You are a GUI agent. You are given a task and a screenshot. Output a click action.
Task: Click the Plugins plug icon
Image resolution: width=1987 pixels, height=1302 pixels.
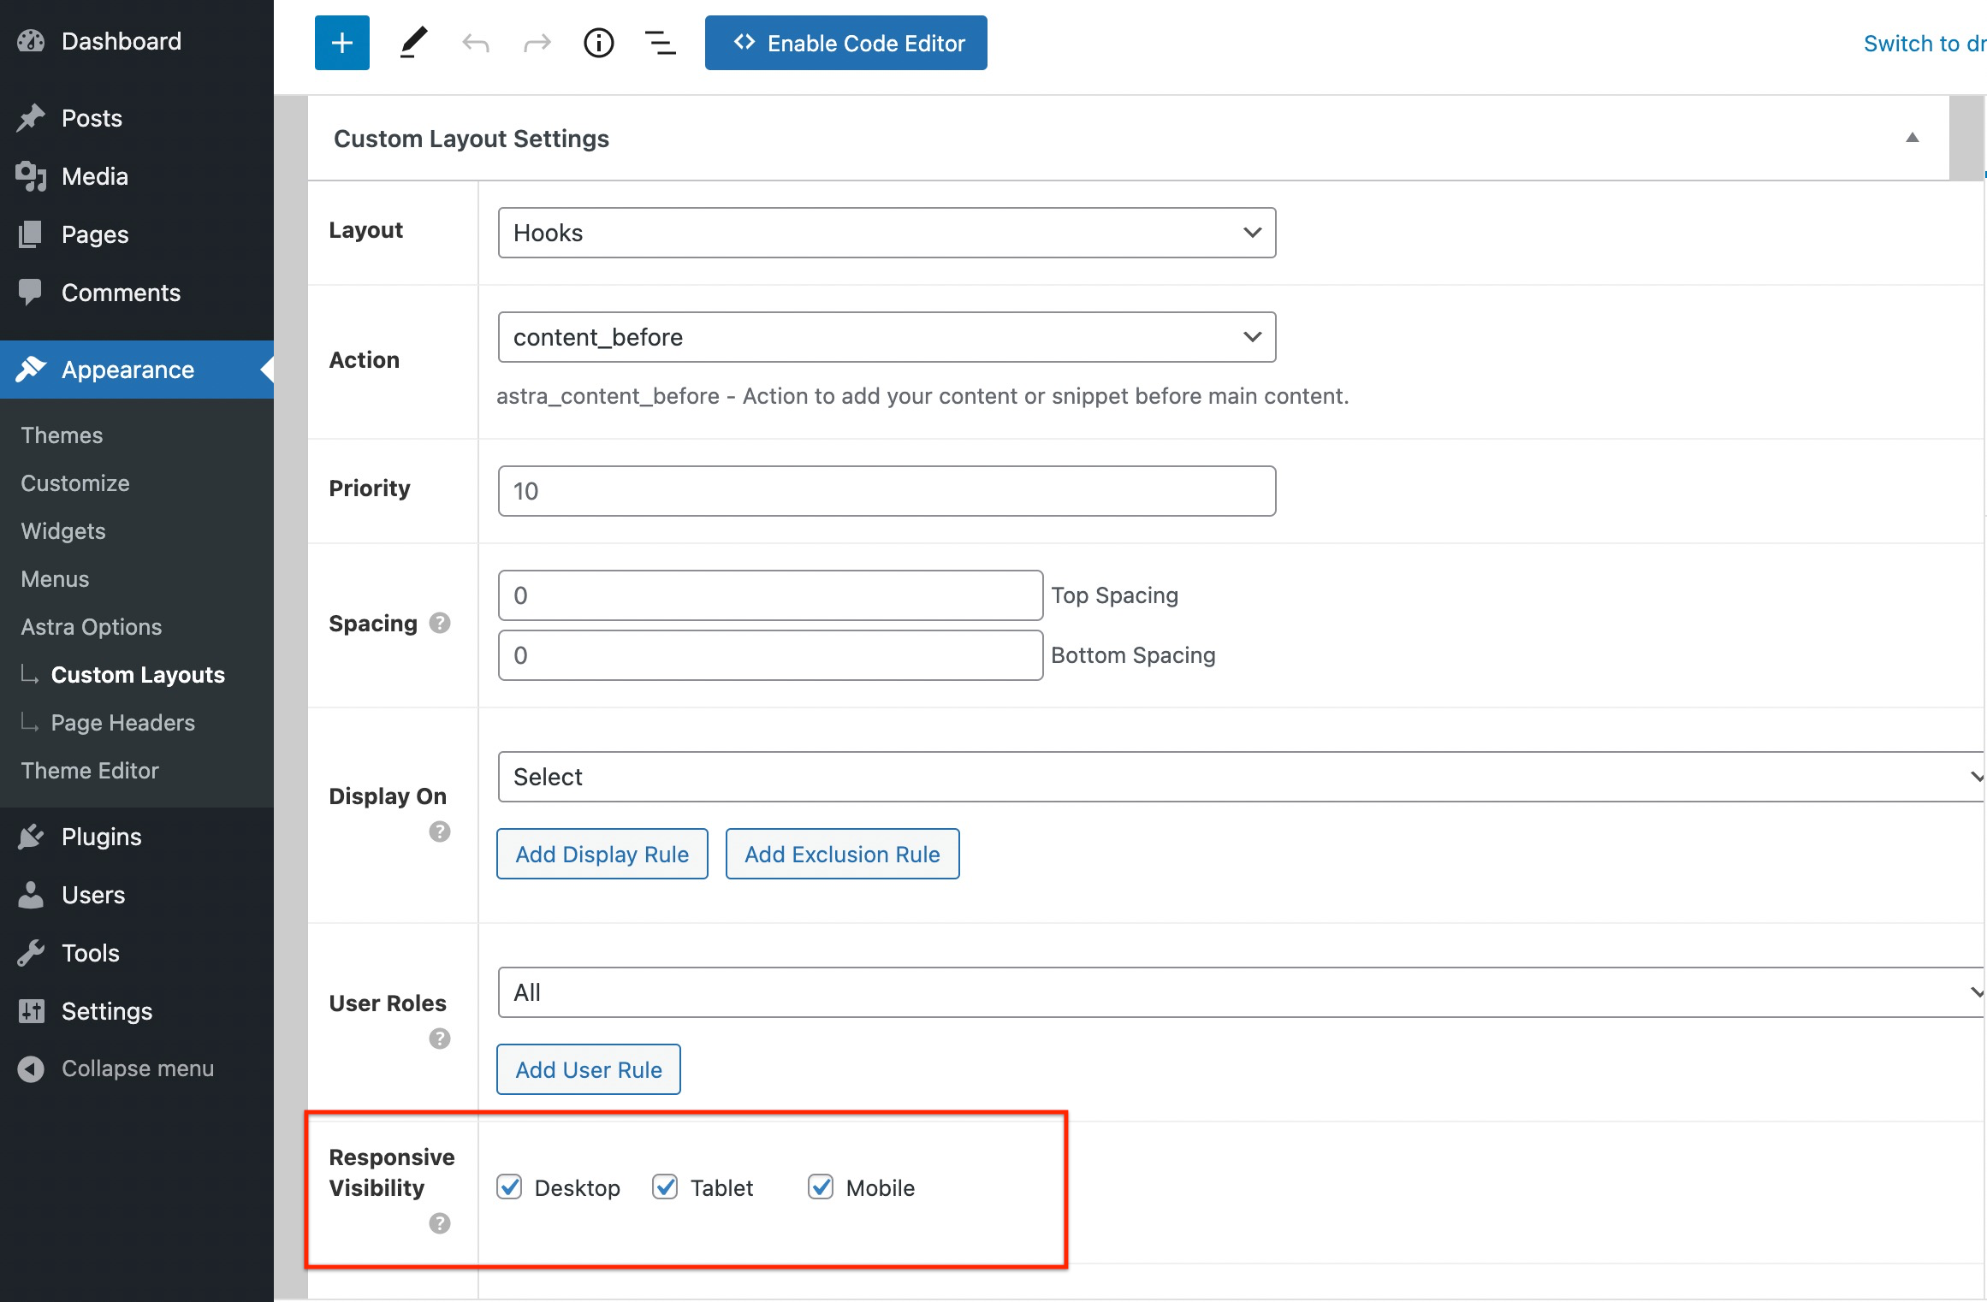(31, 837)
